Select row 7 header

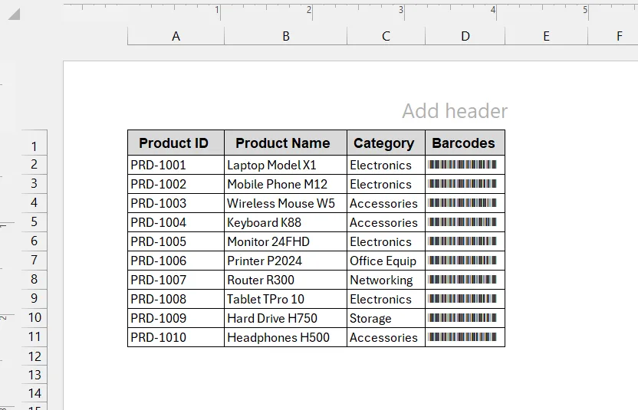[35, 261]
